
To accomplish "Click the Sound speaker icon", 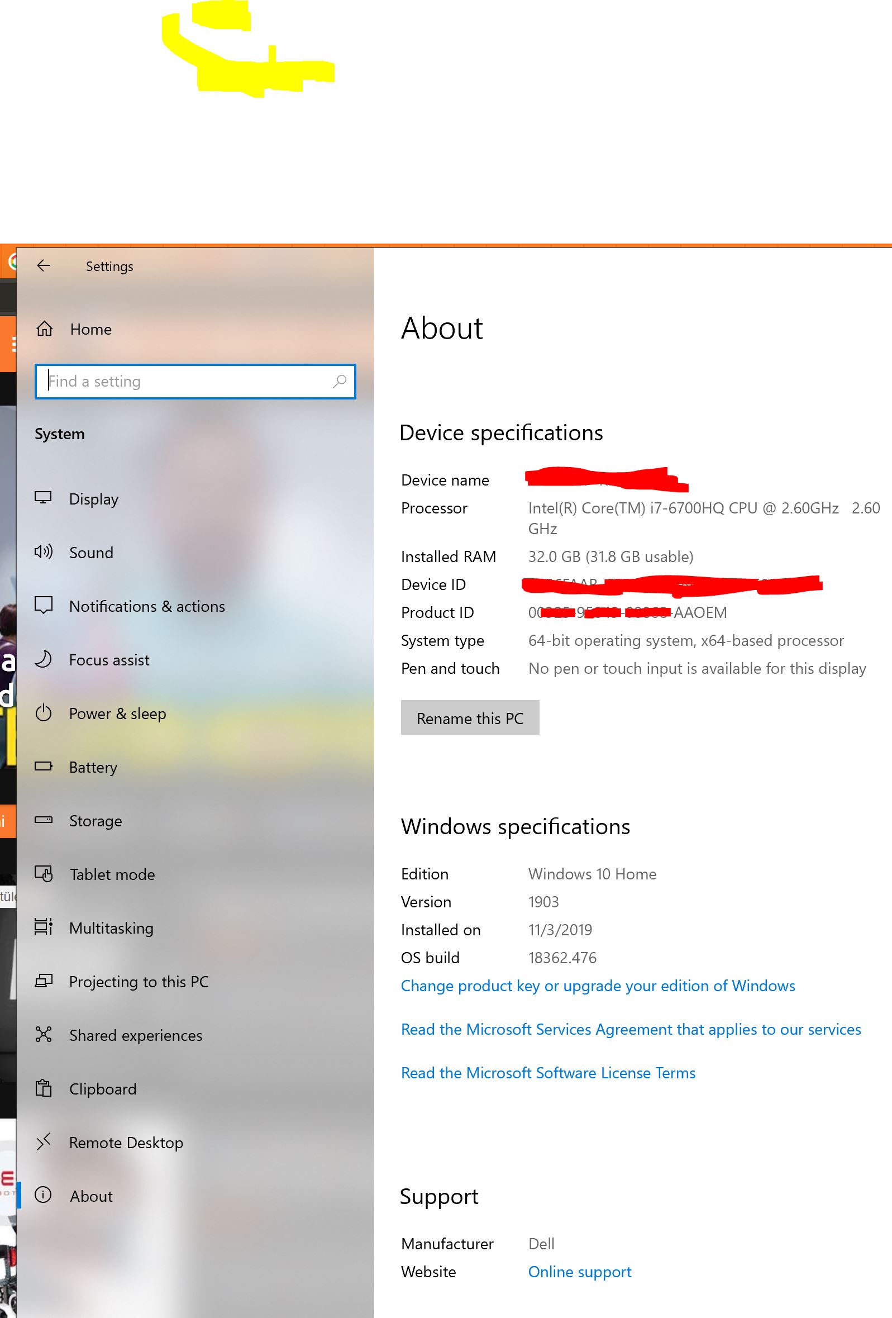I will 43,551.
